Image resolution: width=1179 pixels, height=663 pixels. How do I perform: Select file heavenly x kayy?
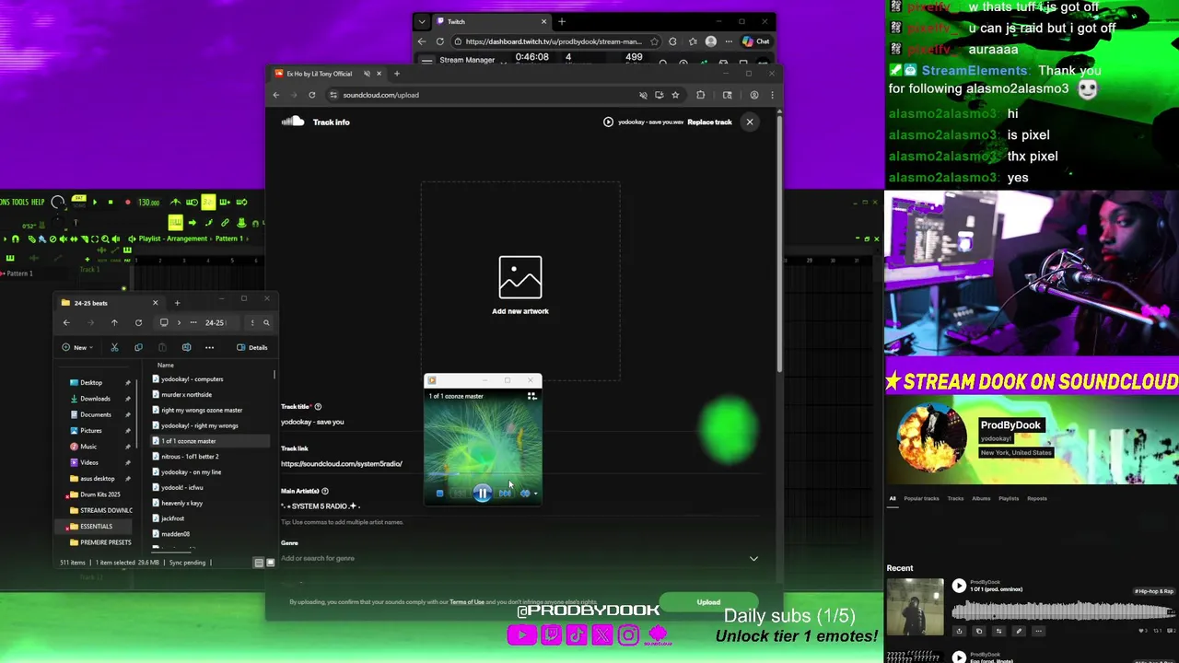click(181, 503)
